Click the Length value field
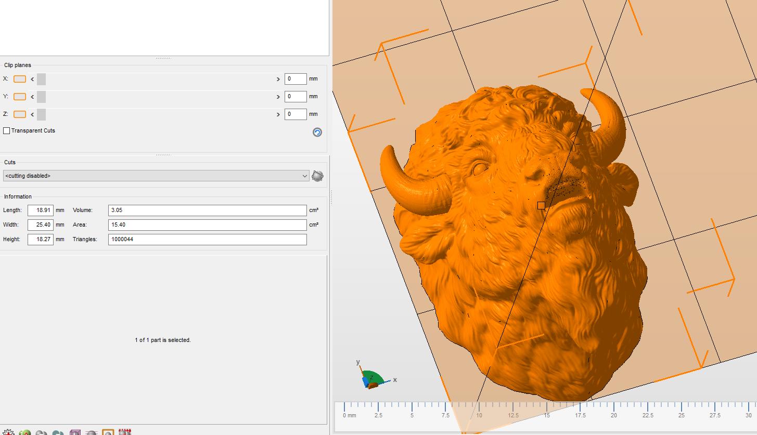This screenshot has height=435, width=757. point(41,210)
